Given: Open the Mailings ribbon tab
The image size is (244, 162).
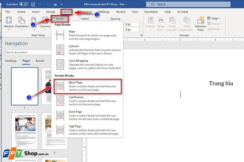Looking at the screenshot, I should point(104,12).
